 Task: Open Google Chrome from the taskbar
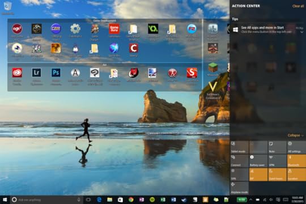click(x=131, y=199)
